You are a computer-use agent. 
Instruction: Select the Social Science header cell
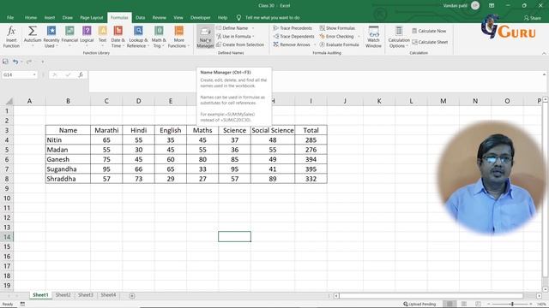273,130
